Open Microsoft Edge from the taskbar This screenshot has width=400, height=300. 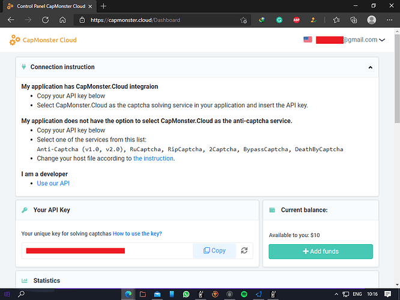129,294
